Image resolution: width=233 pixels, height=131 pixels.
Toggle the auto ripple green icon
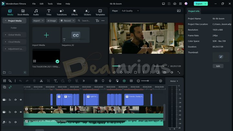pyautogui.click(x=124, y=81)
